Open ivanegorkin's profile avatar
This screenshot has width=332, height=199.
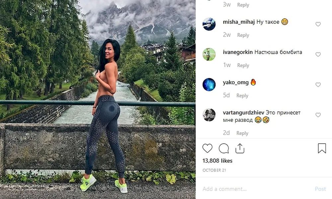click(x=209, y=54)
